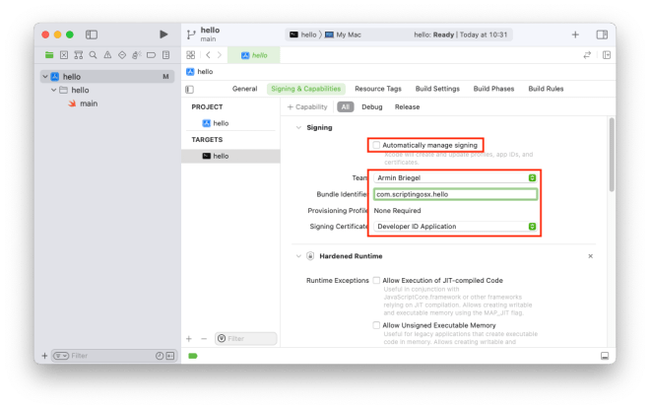The width and height of the screenshot is (650, 409).
Task: Click the + Capability button
Action: [x=307, y=106]
